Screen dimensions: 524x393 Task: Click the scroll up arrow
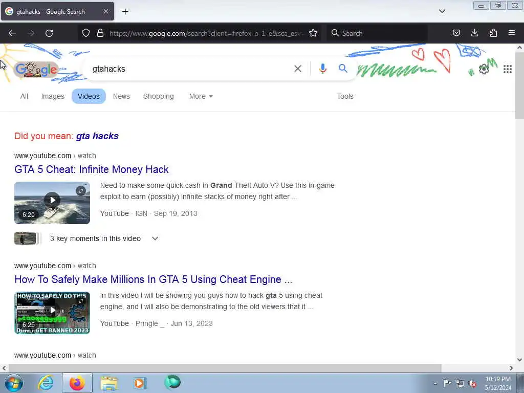coord(520,48)
